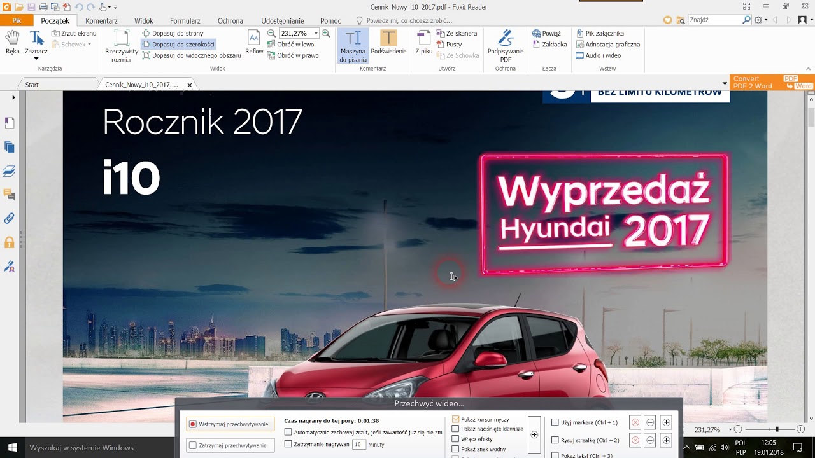
Task: Undo last action in quick access toolbar
Action: click(79, 7)
